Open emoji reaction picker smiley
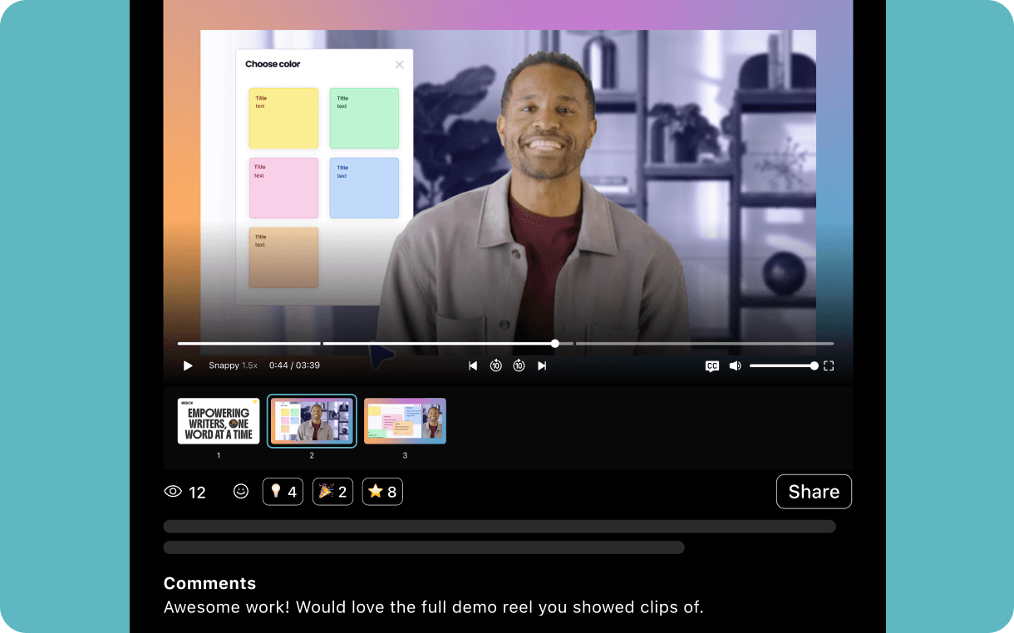 pyautogui.click(x=241, y=492)
